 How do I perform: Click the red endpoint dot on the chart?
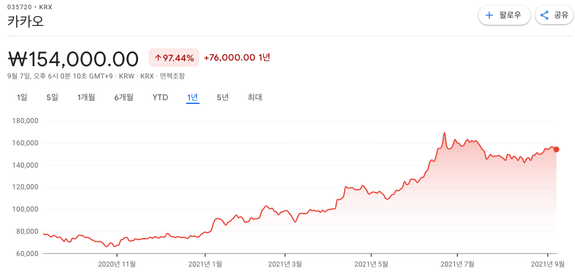pos(556,149)
